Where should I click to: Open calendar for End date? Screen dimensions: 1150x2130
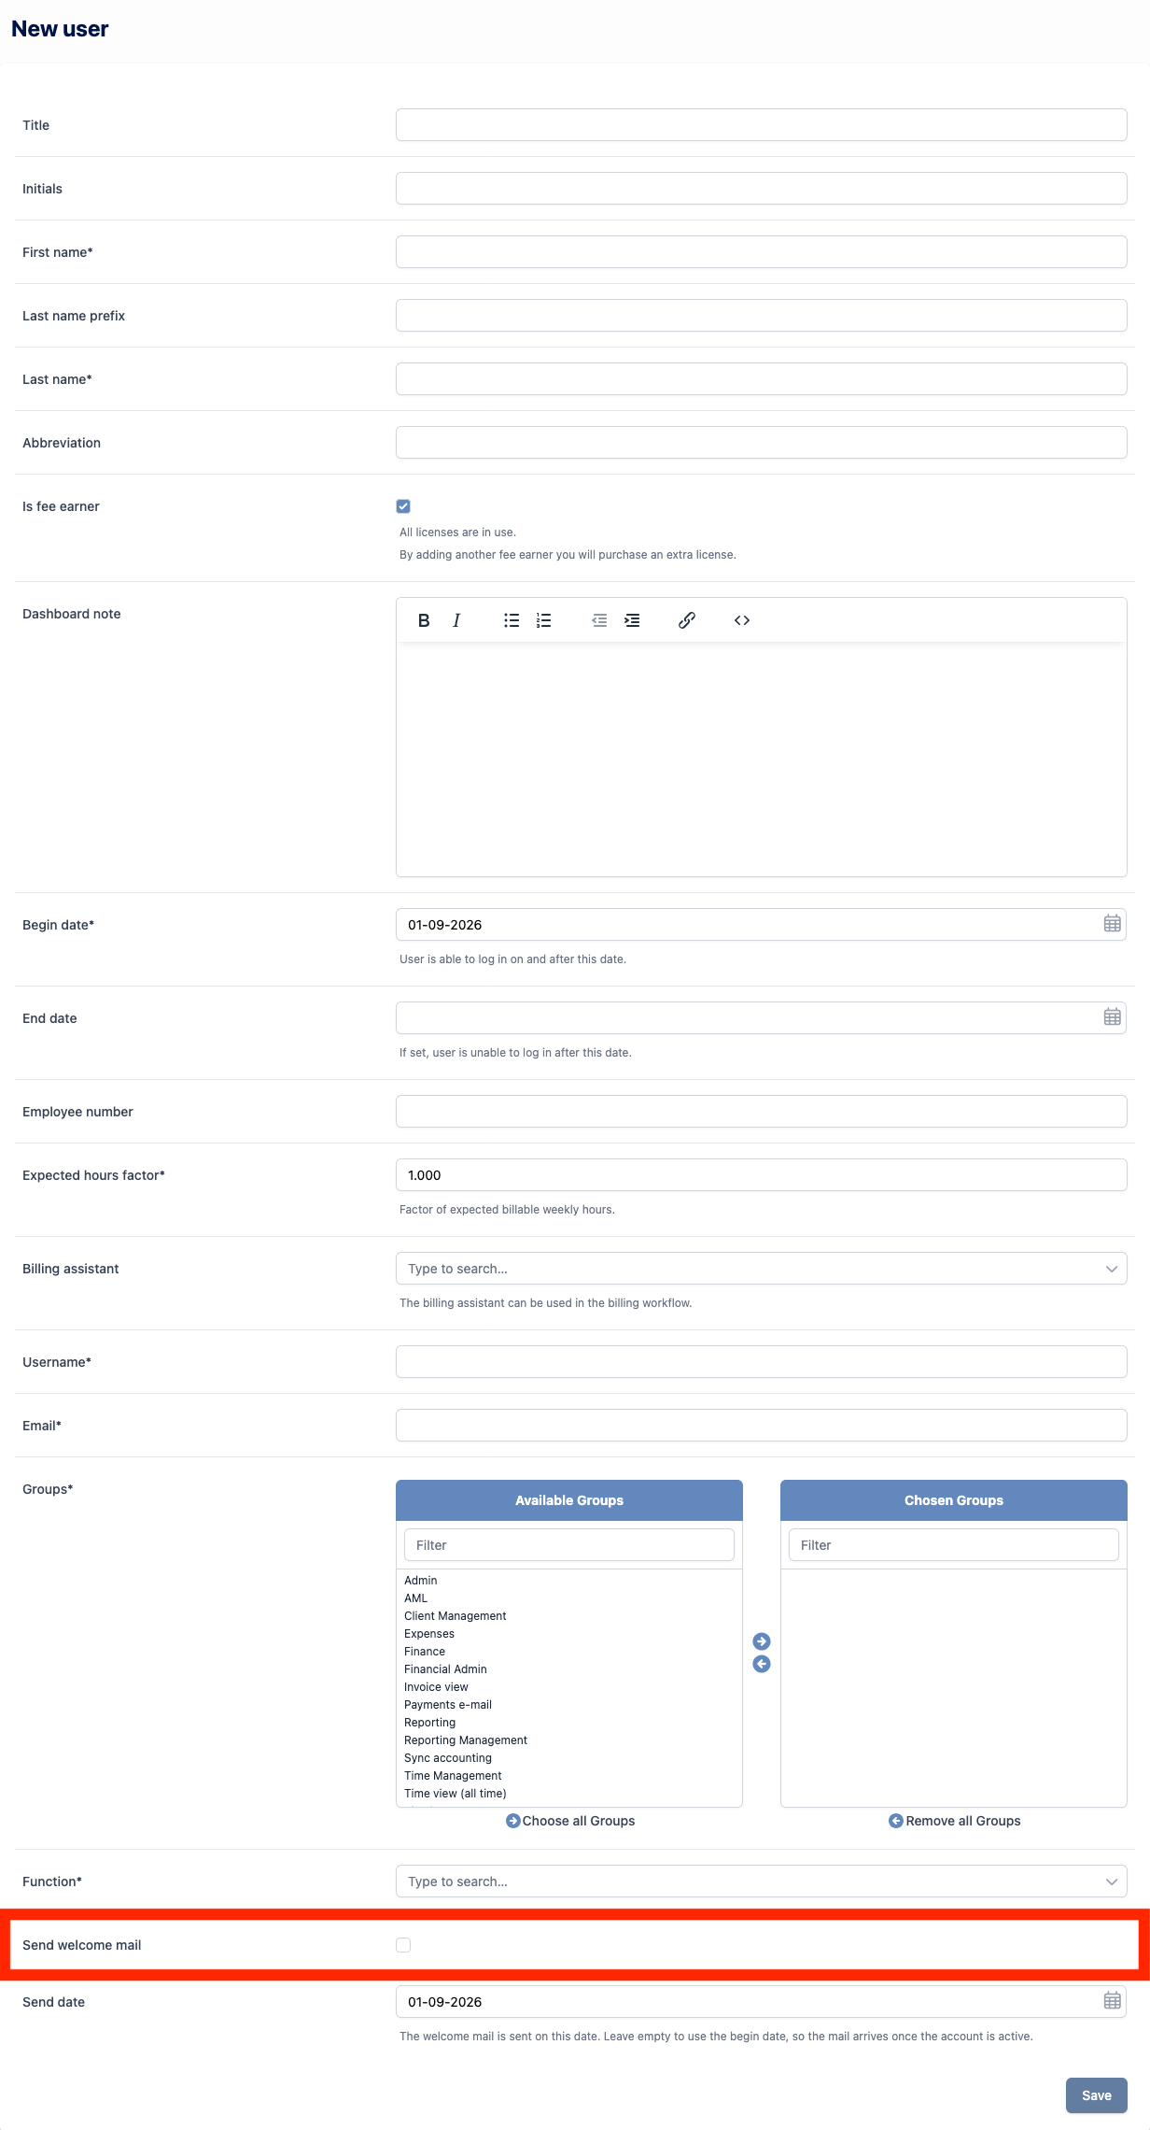tap(1113, 1017)
